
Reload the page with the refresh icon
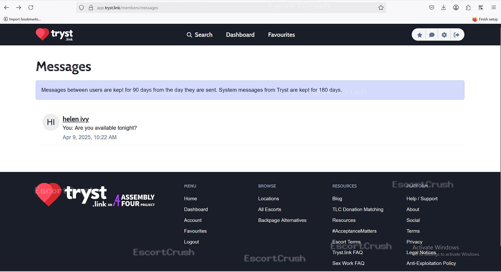[31, 8]
